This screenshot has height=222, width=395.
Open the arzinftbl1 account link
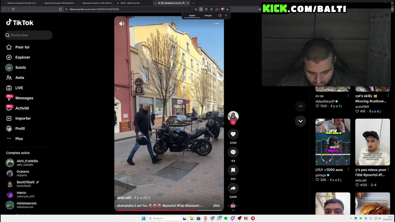(362, 107)
